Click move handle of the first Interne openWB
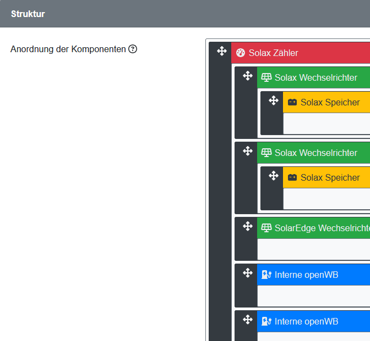Viewport: 370px width, 341px height. [248, 273]
